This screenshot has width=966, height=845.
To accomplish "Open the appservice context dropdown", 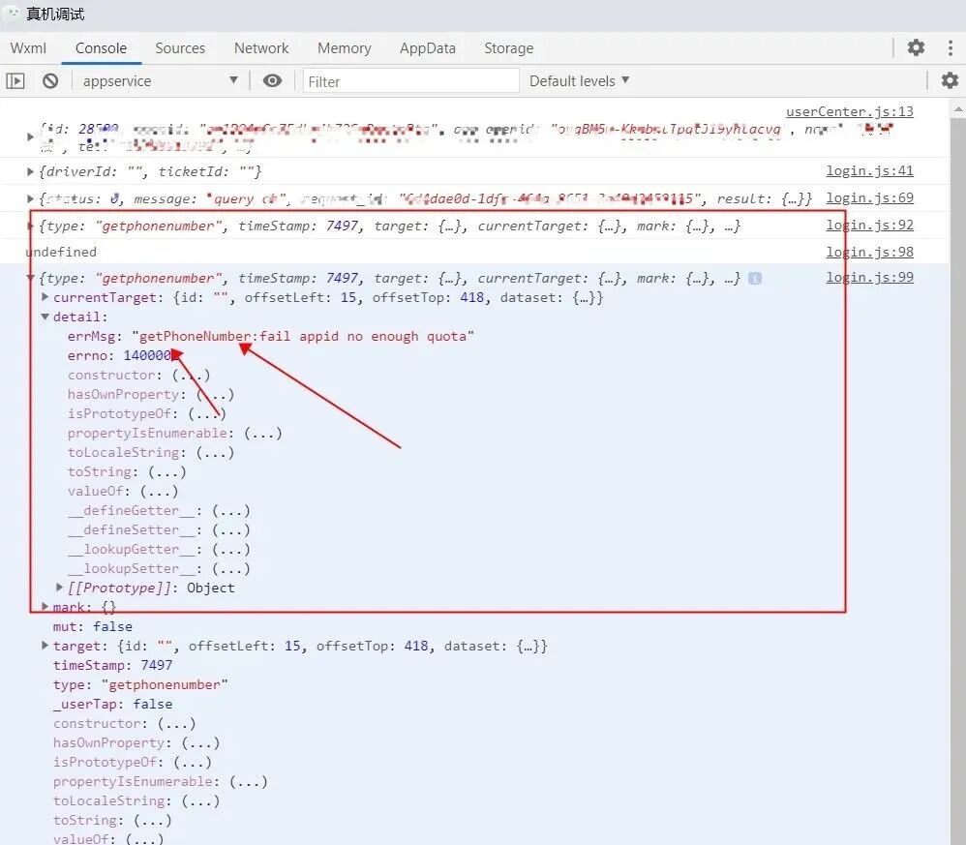I will coord(160,80).
